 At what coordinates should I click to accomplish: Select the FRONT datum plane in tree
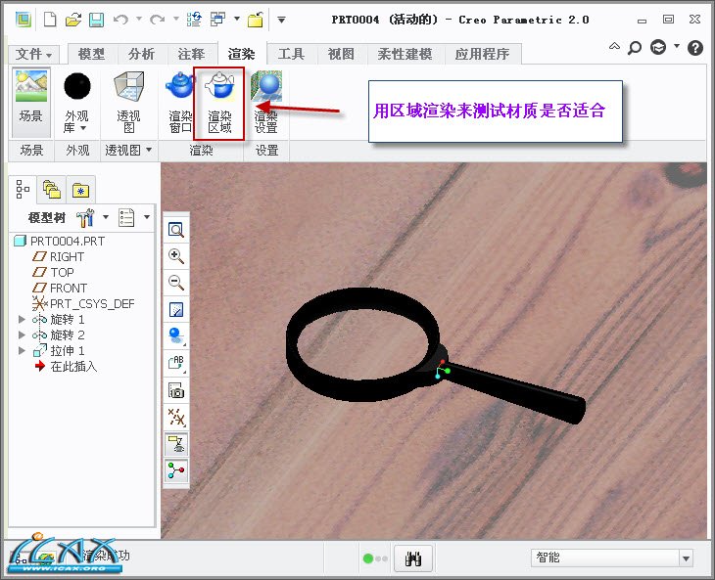(68, 289)
